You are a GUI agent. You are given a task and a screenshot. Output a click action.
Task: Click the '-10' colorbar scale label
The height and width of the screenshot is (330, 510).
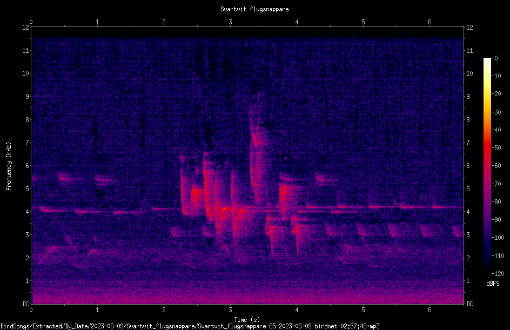click(x=496, y=76)
